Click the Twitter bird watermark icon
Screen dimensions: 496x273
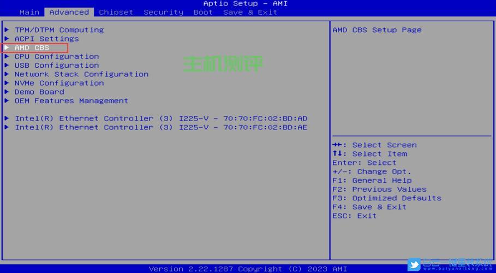[414, 264]
